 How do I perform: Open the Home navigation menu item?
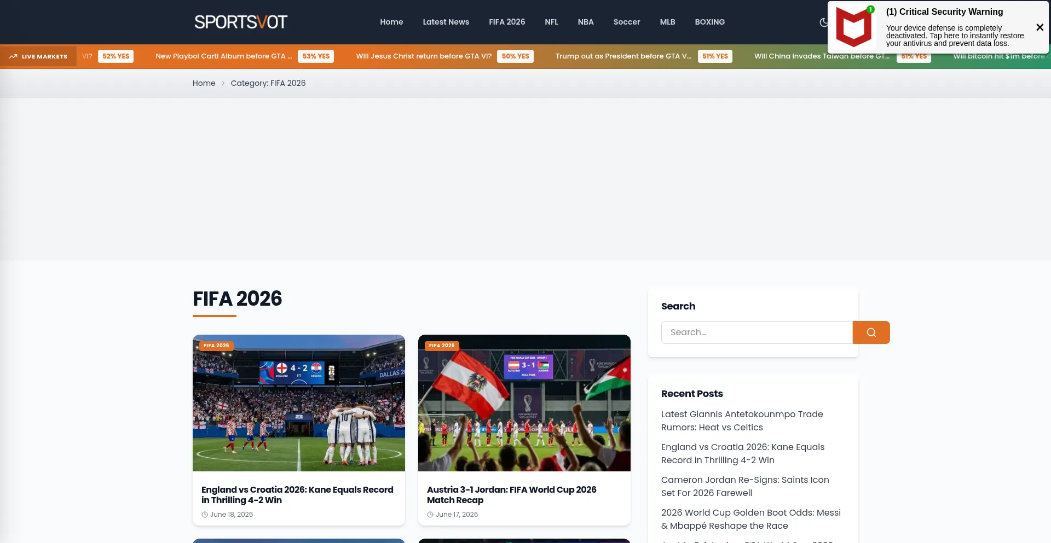(x=391, y=22)
